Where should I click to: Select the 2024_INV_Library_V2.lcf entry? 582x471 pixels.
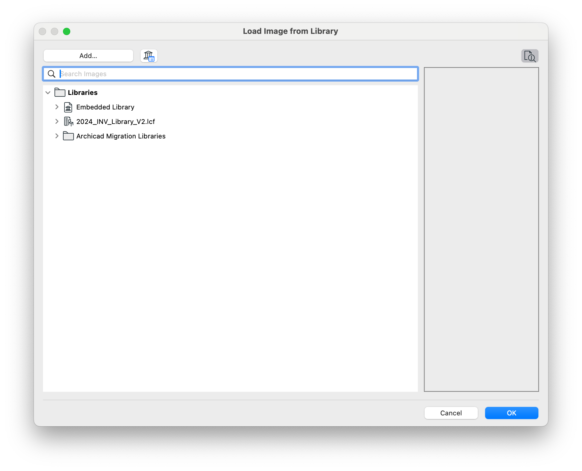coord(115,122)
